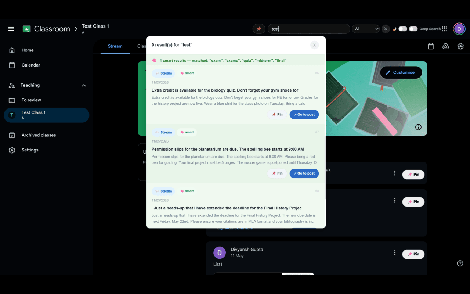Click the Classroom title link
The image size is (470, 294).
coord(52,29)
